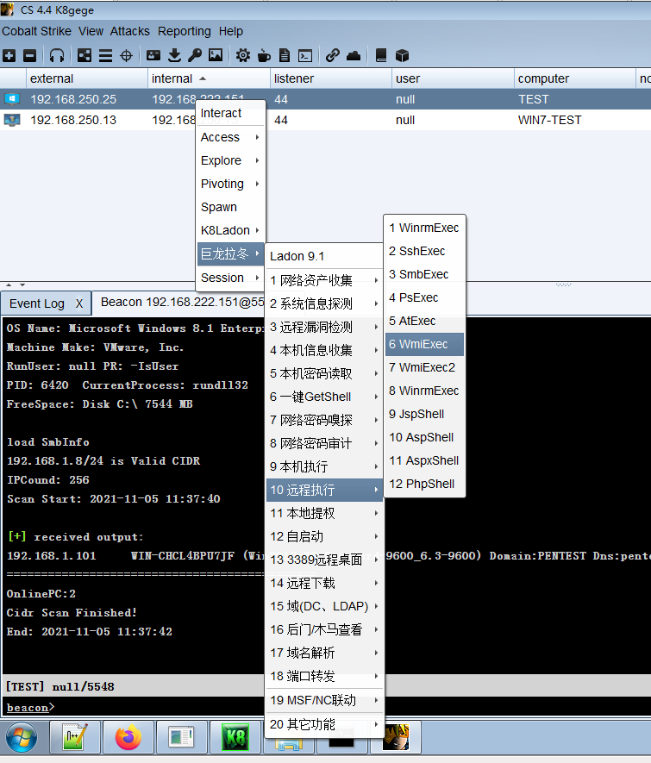Select 12 PhpShell entry
The width and height of the screenshot is (651, 763).
coord(424,484)
